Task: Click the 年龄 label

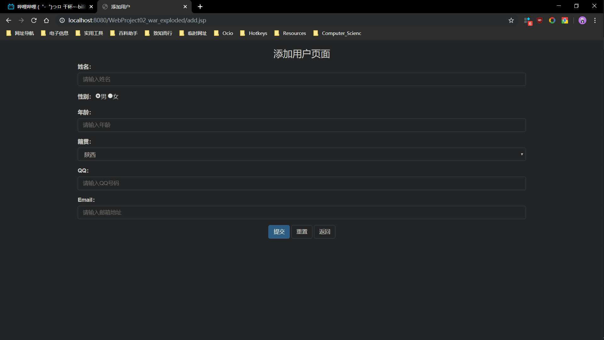Action: [x=84, y=112]
